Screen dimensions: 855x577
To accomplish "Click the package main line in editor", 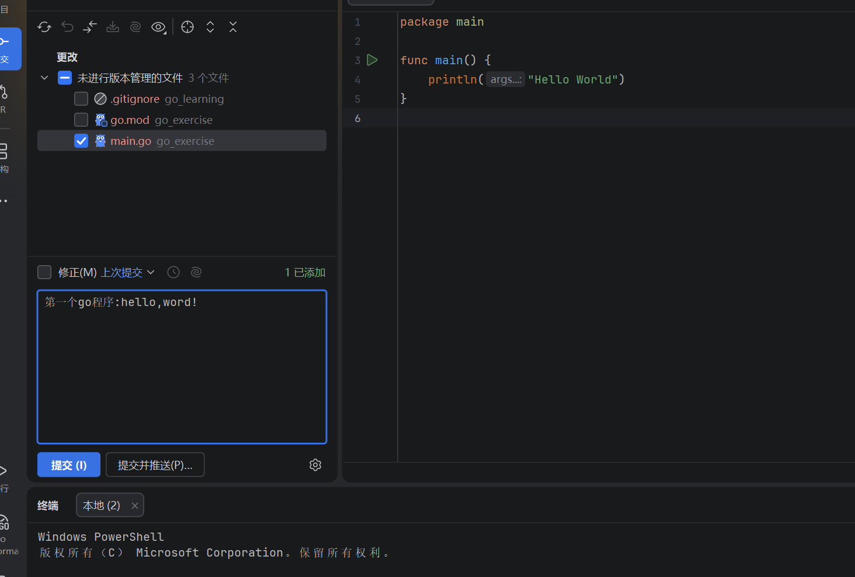I will click(x=442, y=22).
